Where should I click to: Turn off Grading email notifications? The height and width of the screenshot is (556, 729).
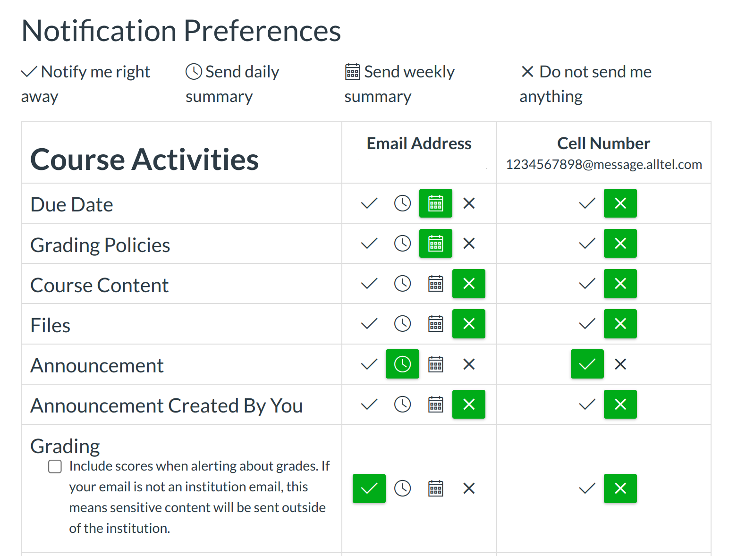tap(469, 489)
